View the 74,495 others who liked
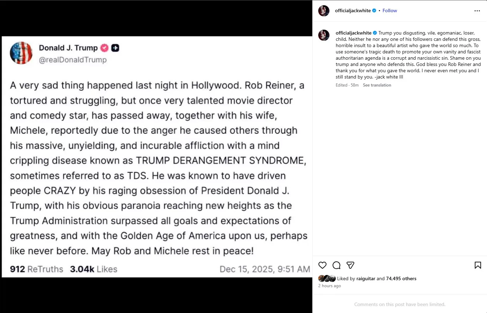 [x=401, y=278]
